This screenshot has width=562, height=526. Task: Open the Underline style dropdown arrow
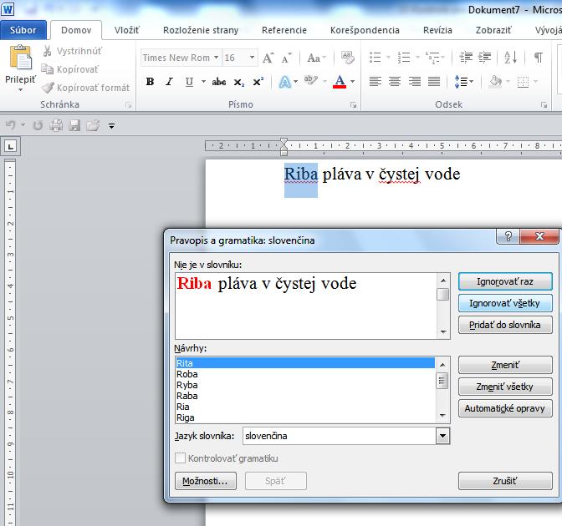203,82
